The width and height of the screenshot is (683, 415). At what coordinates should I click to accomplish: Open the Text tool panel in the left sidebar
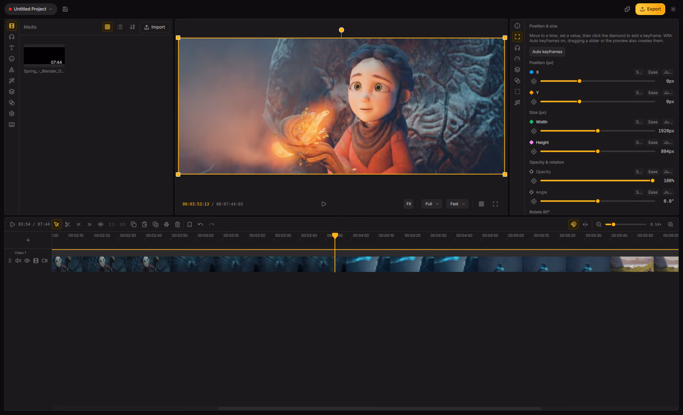[x=12, y=48]
